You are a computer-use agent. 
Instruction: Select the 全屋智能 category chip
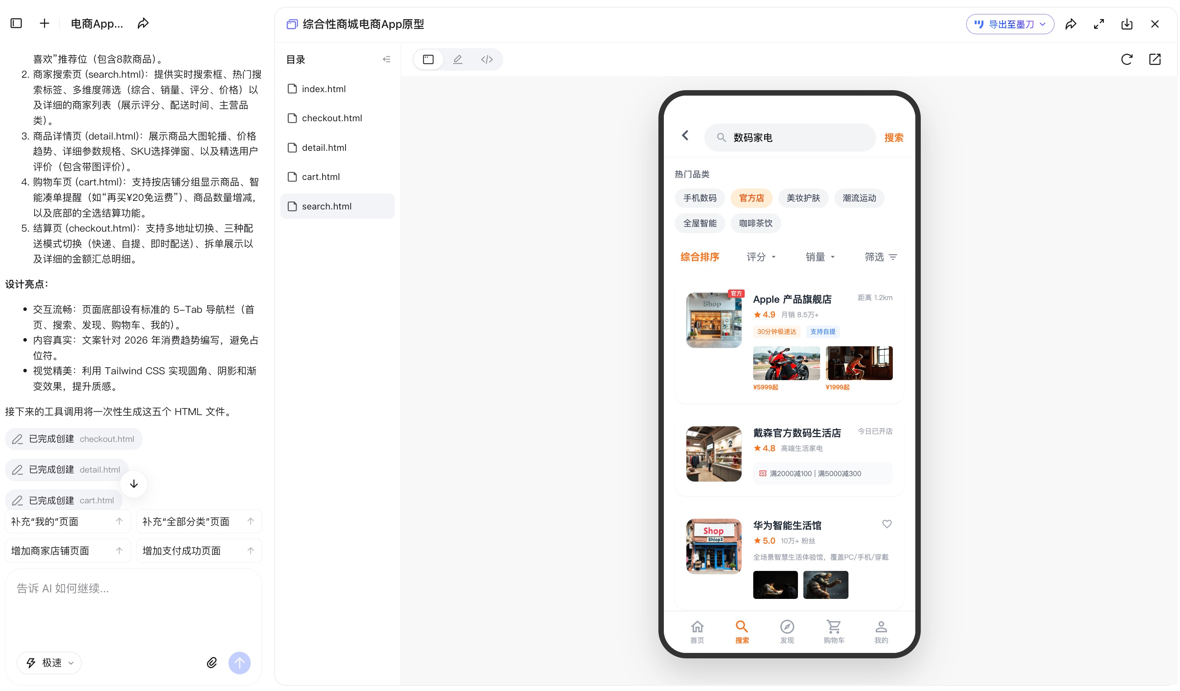[x=700, y=223]
